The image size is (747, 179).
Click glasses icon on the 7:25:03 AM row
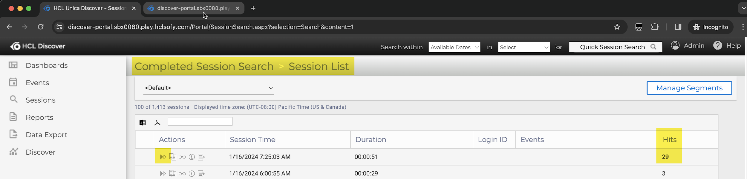click(182, 157)
